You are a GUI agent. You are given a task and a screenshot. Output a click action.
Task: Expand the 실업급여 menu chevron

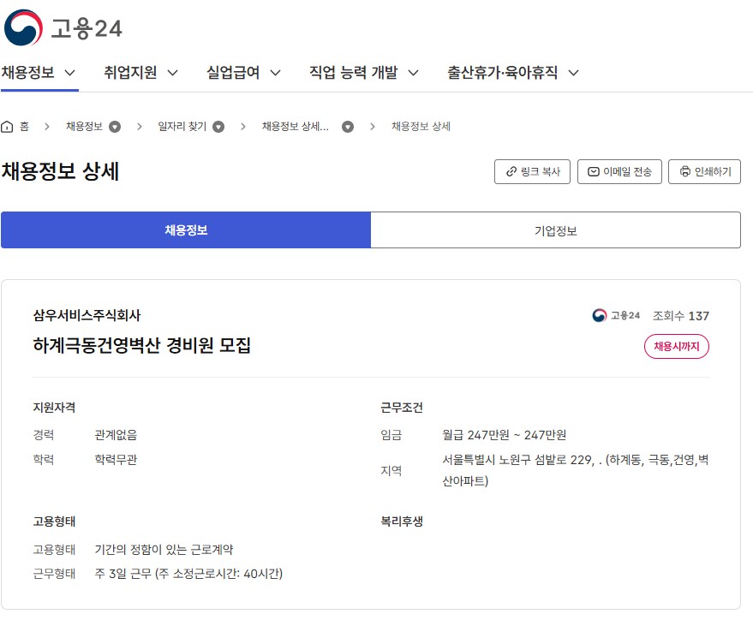click(x=275, y=73)
